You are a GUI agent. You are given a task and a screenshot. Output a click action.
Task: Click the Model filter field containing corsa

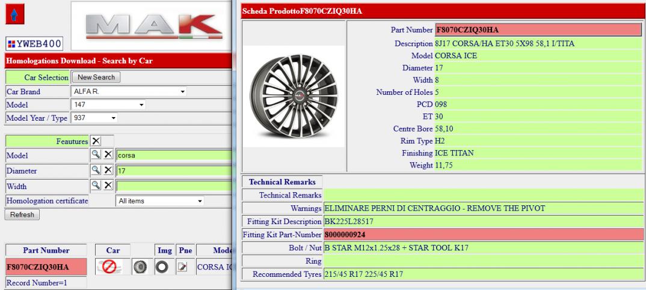(174, 156)
